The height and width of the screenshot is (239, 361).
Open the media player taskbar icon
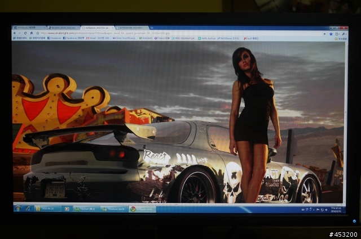coord(67,209)
